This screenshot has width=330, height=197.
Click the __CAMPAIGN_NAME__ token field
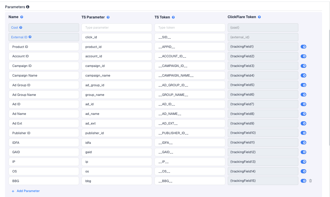coord(190,75)
